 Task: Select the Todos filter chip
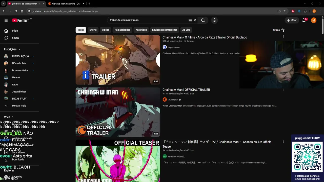pyautogui.click(x=81, y=30)
